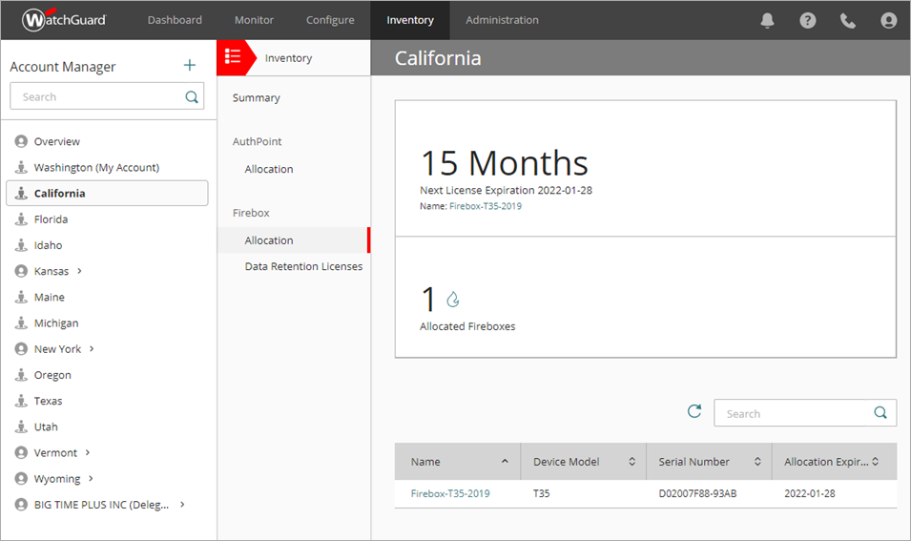Open AuthPoint Allocation page
Image resolution: width=911 pixels, height=541 pixels.
pos(269,169)
